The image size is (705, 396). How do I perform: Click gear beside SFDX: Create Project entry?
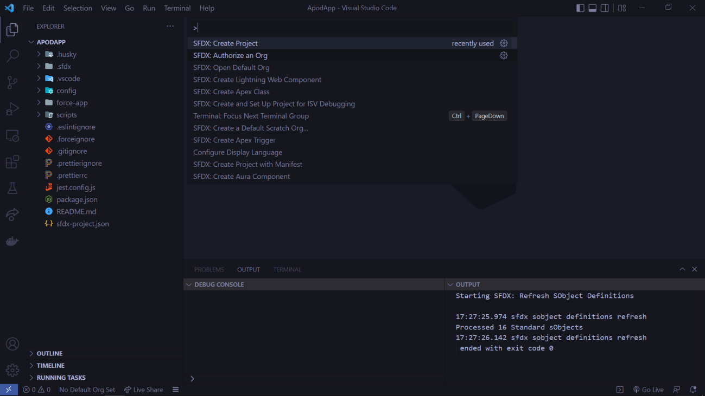(x=503, y=43)
